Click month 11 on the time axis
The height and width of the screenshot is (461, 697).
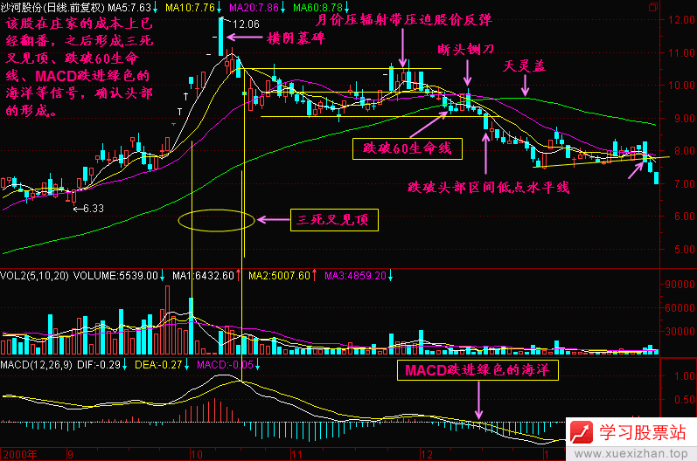296,454
